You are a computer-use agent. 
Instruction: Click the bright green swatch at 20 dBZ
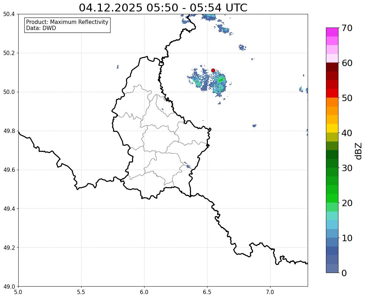point(332,198)
